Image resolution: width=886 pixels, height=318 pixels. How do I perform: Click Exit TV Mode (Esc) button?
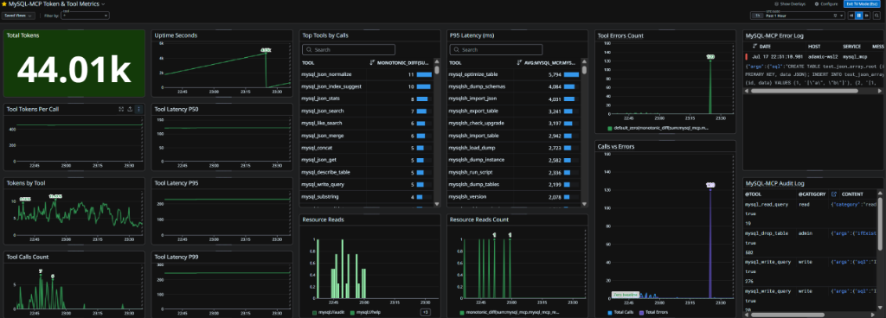click(863, 4)
